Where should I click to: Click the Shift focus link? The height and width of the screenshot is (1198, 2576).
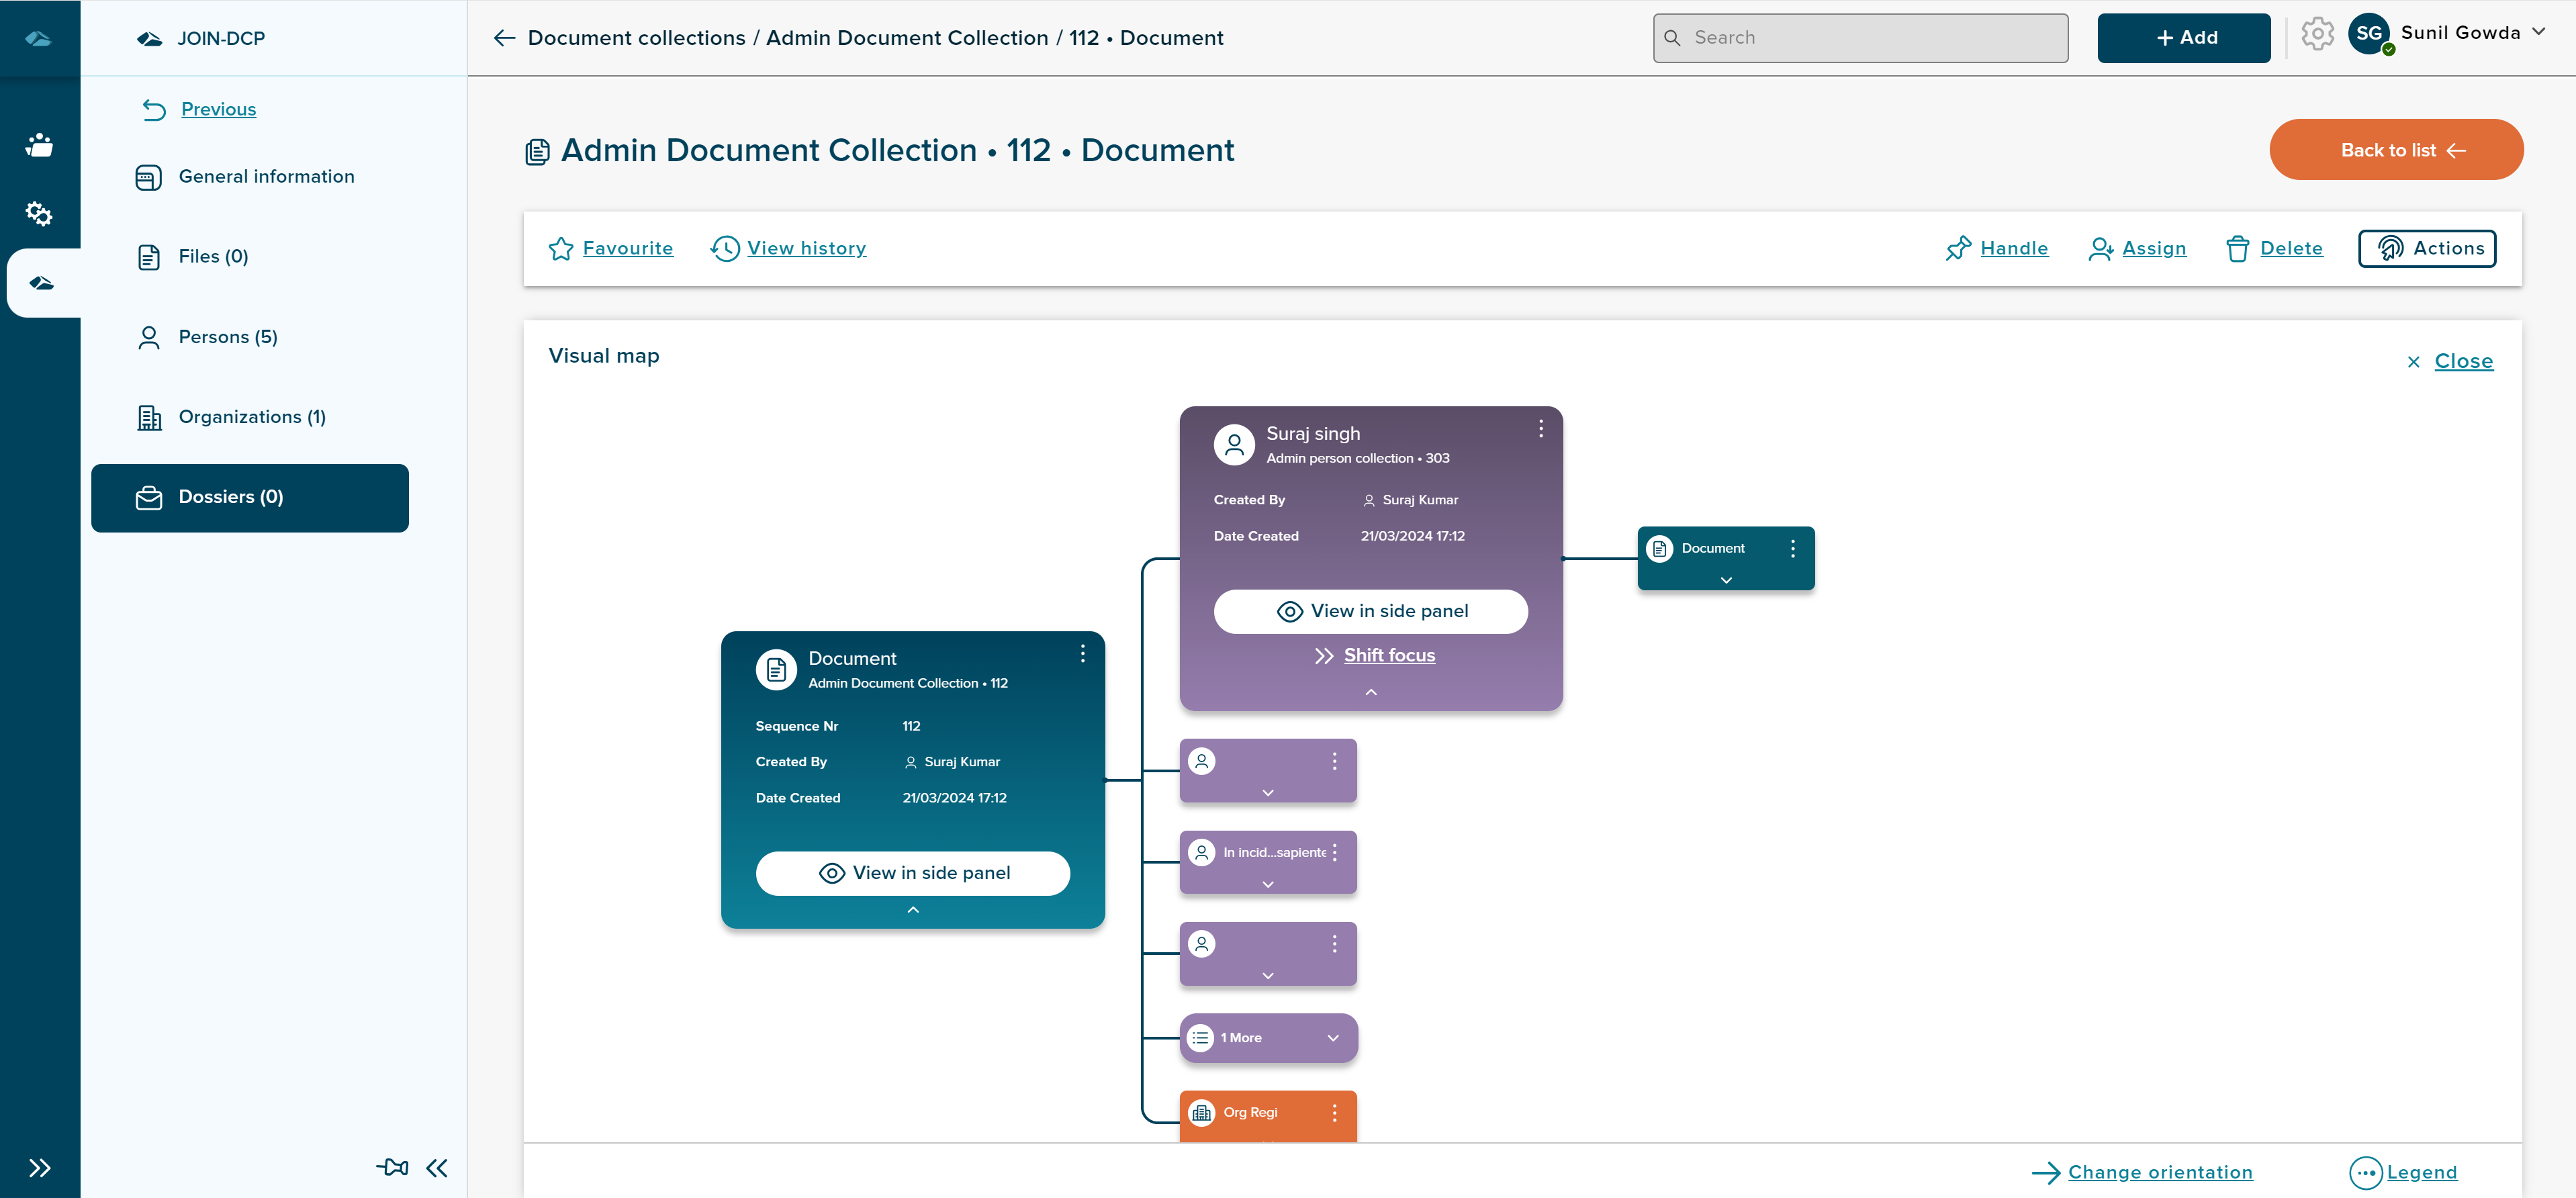pos(1388,656)
